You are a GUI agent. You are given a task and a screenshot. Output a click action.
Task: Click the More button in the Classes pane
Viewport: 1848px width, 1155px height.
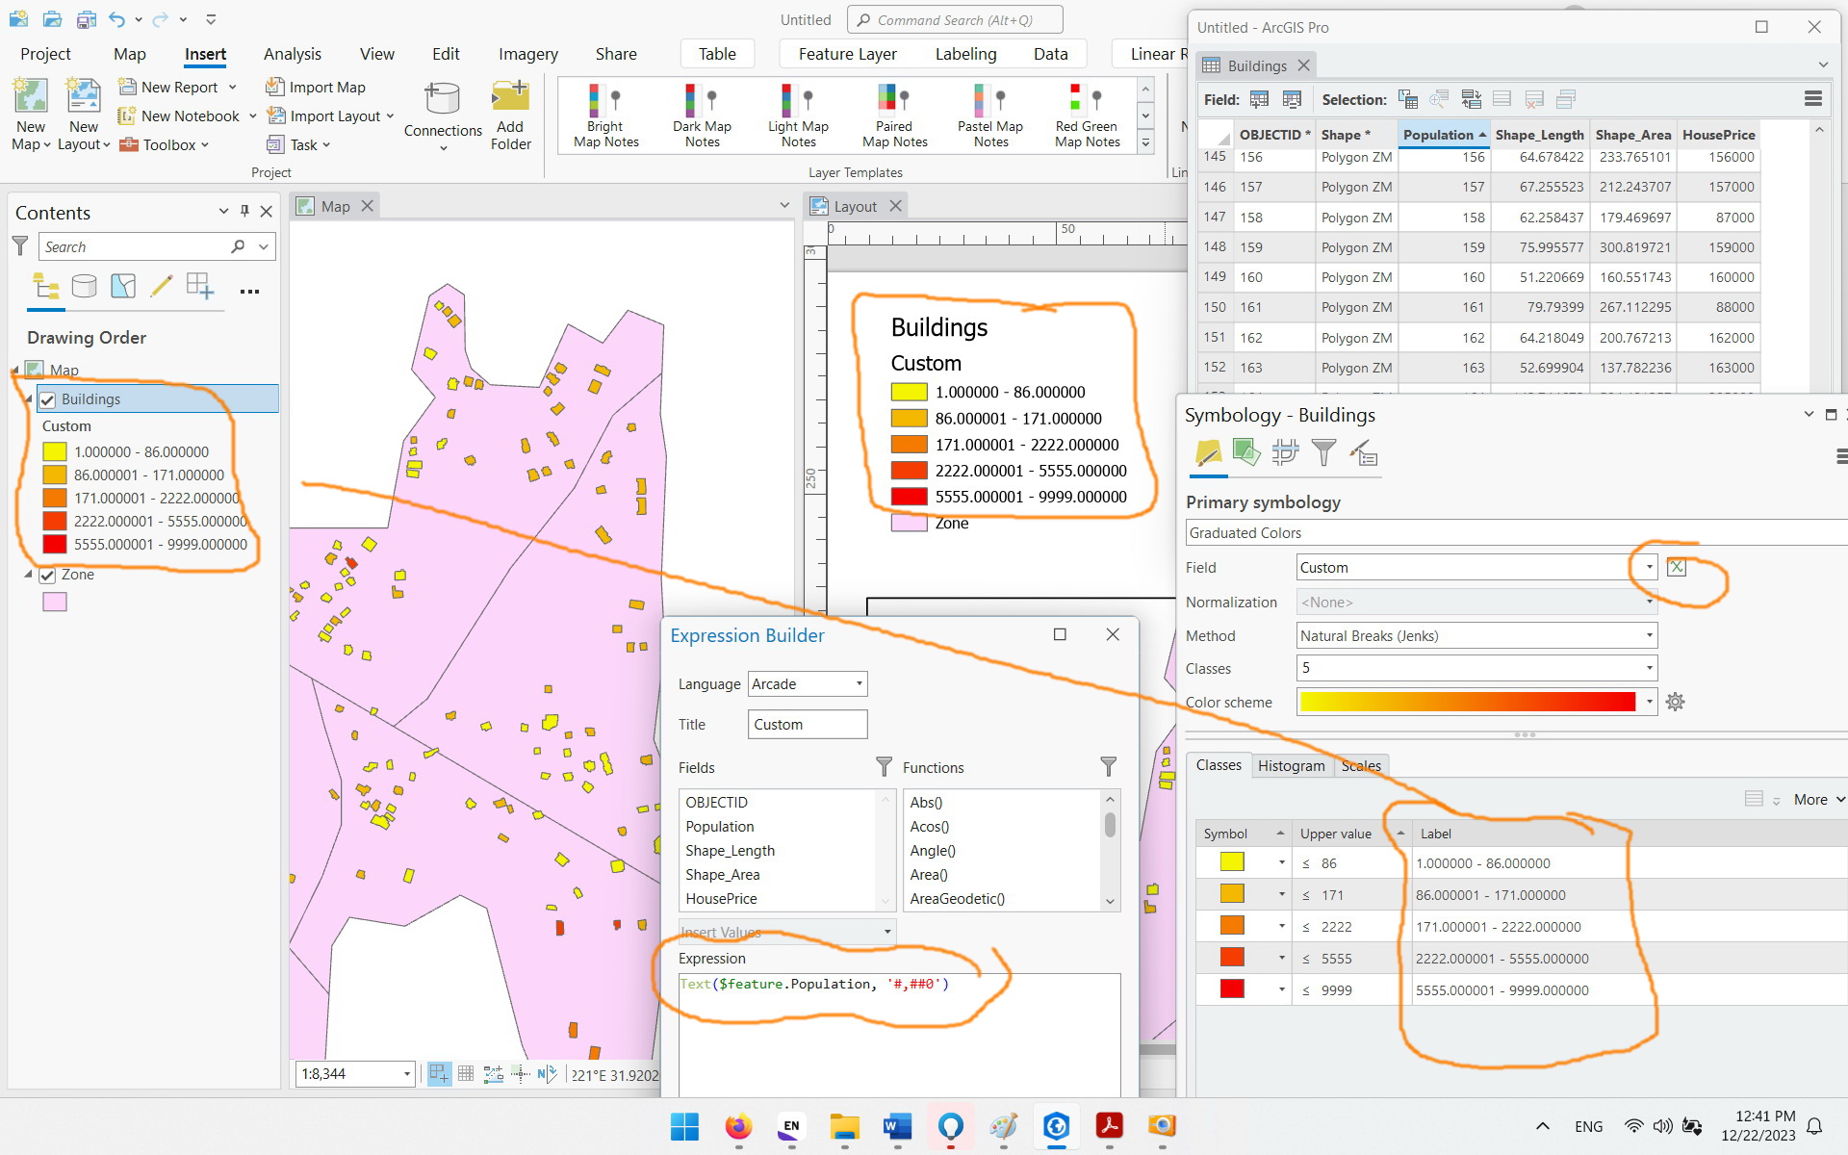[x=1813, y=799]
